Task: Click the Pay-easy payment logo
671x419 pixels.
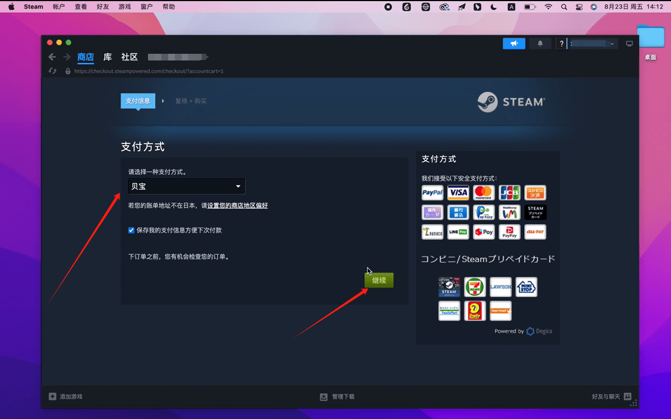Action: [484, 212]
